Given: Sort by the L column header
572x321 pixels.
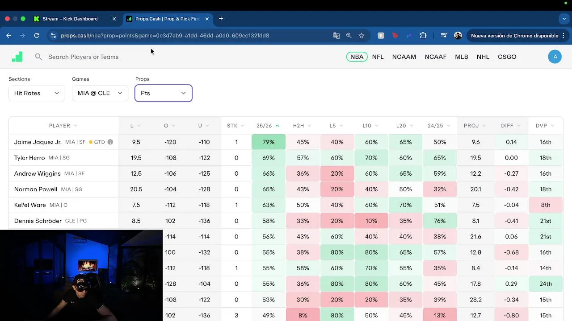Looking at the screenshot, I should 135,126.
